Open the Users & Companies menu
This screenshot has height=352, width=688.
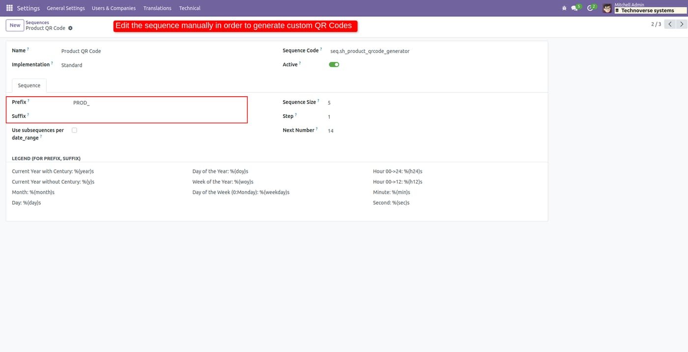click(114, 8)
